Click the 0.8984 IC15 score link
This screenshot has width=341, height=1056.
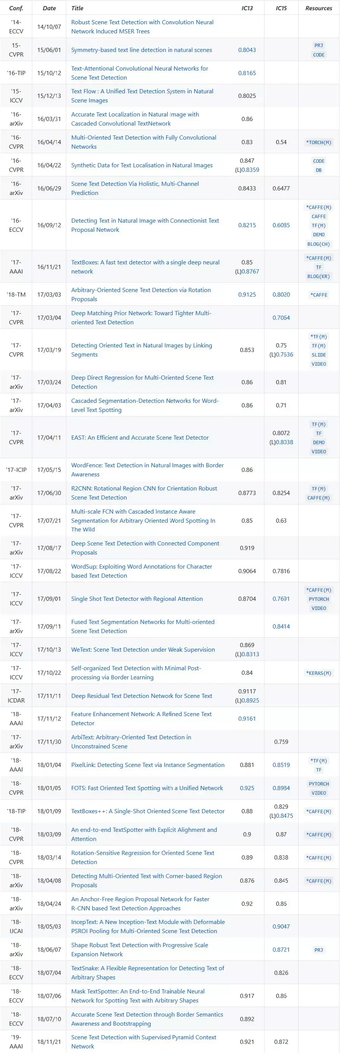click(x=281, y=788)
